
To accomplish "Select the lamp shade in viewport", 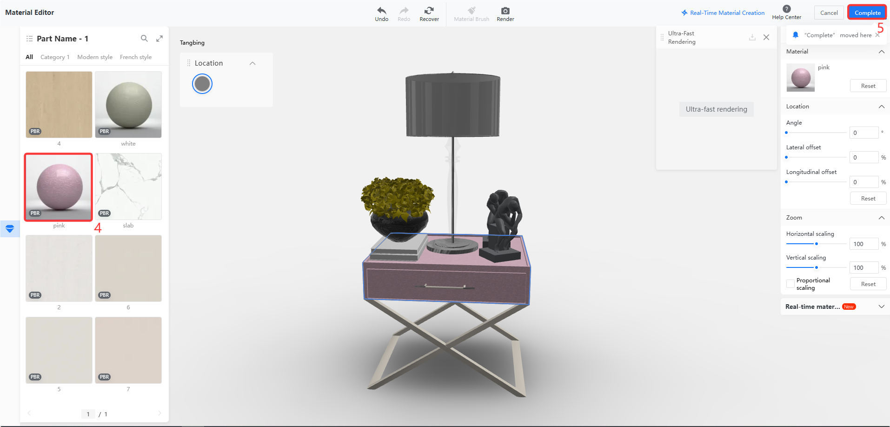I will coord(453,105).
